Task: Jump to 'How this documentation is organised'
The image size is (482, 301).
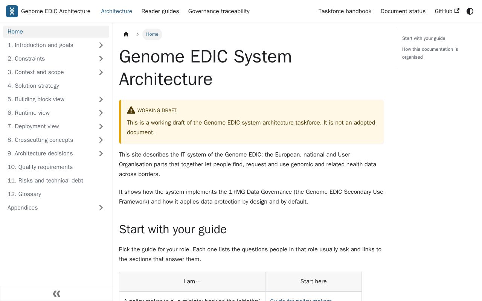Action: click(430, 53)
